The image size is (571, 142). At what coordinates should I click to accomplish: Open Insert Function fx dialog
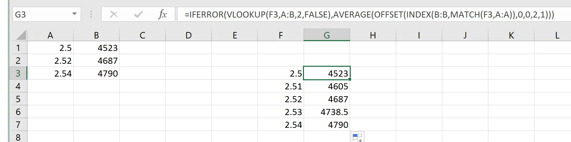pos(163,15)
